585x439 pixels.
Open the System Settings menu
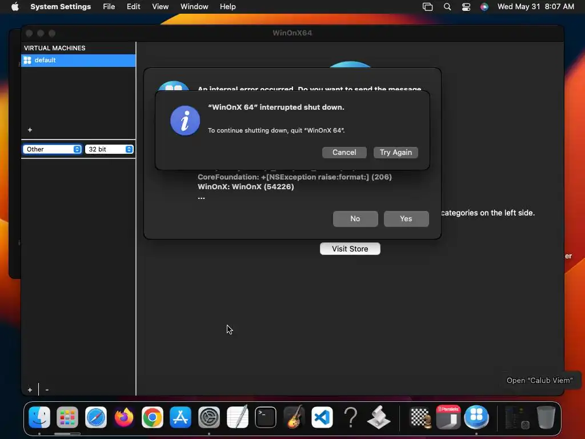tap(61, 7)
